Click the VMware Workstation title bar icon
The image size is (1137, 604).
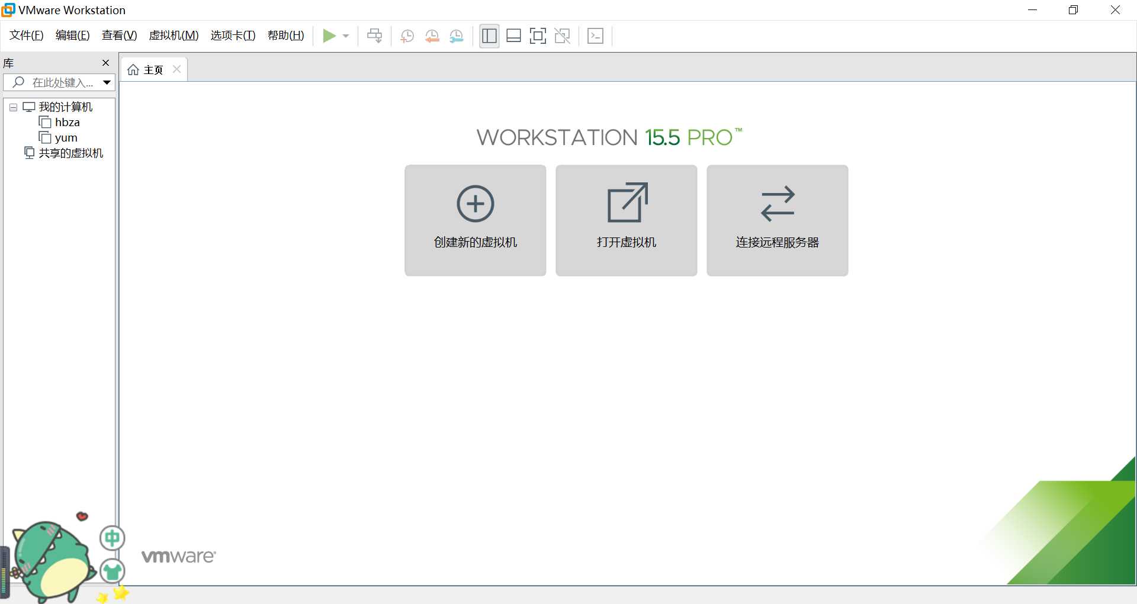click(8, 9)
